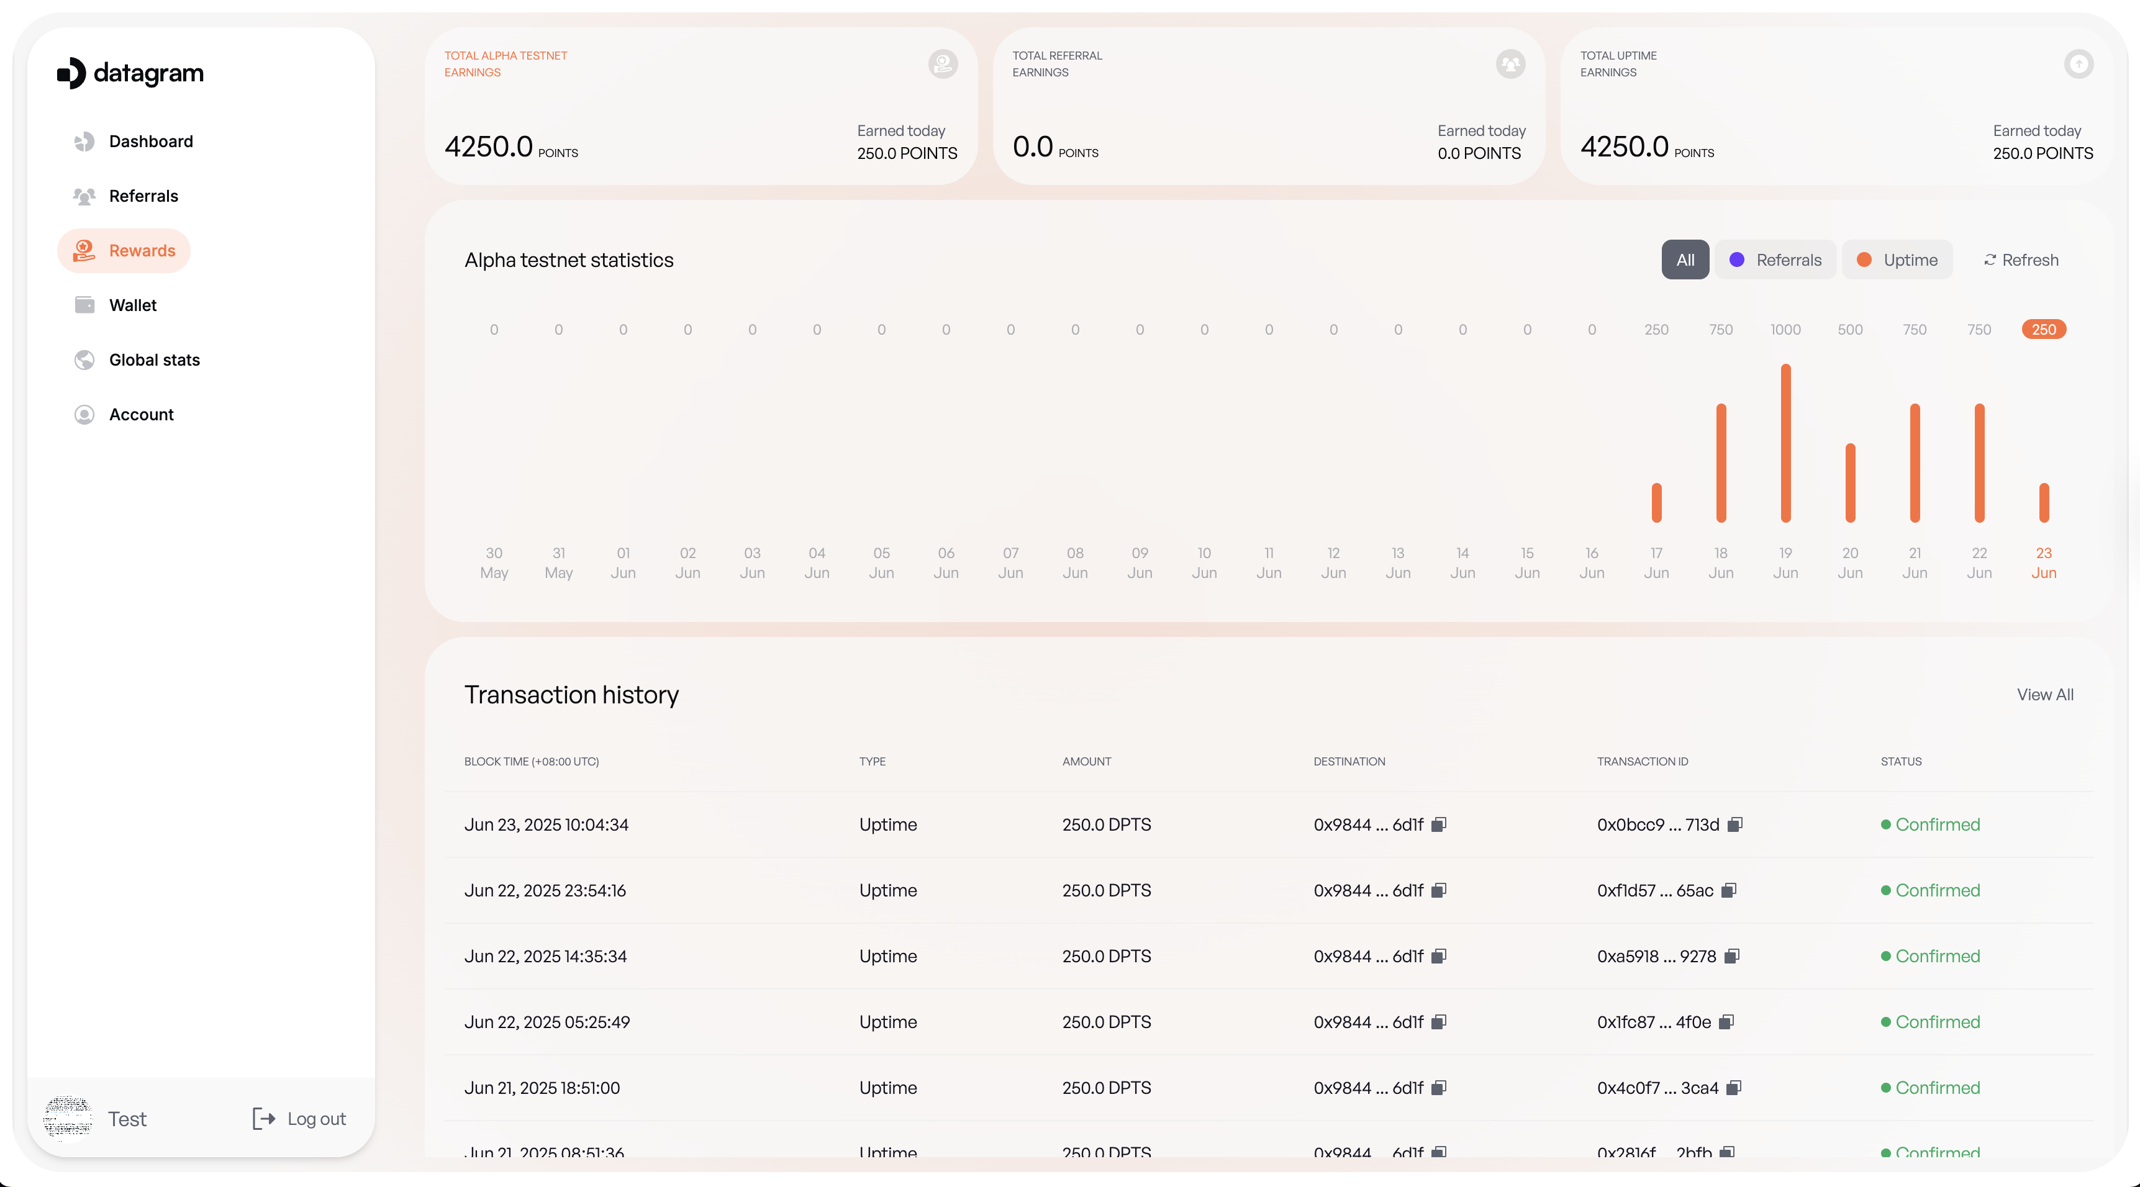Copy destination address for Jun 21 18:51:00 row

(x=1439, y=1087)
